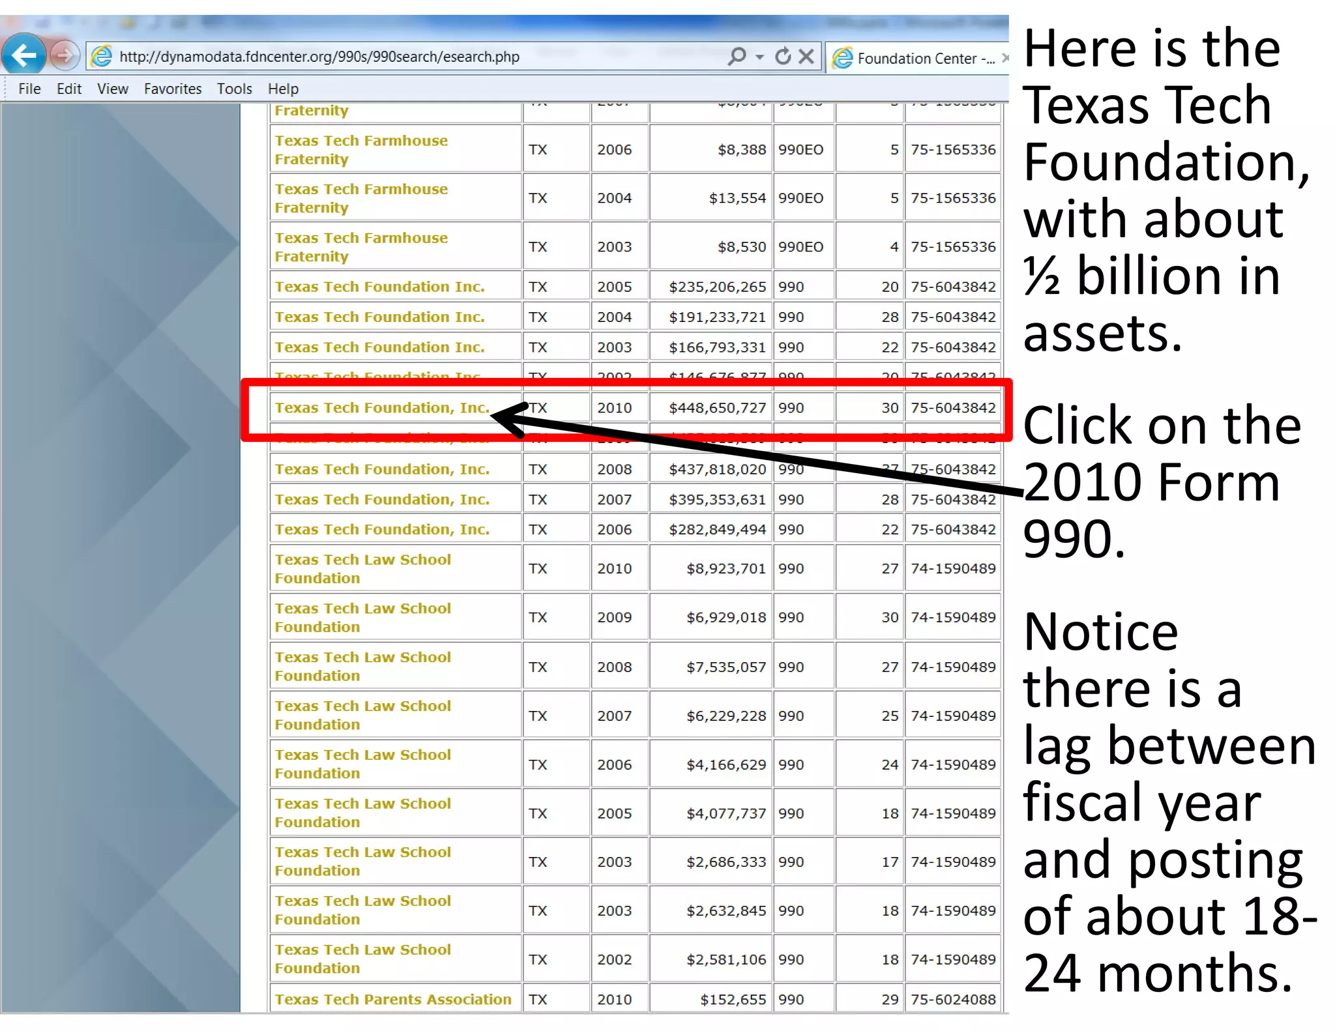The image size is (1335, 1031).
Task: Open Texas Tech Foundation Inc. 2004 filing
Action: tap(379, 317)
